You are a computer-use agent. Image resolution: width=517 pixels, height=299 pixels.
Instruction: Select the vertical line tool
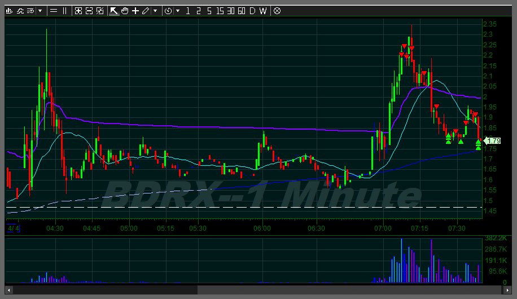coord(64,11)
